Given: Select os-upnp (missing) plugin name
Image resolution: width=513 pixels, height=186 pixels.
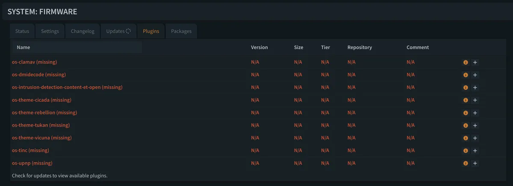Looking at the screenshot, I should point(32,163).
